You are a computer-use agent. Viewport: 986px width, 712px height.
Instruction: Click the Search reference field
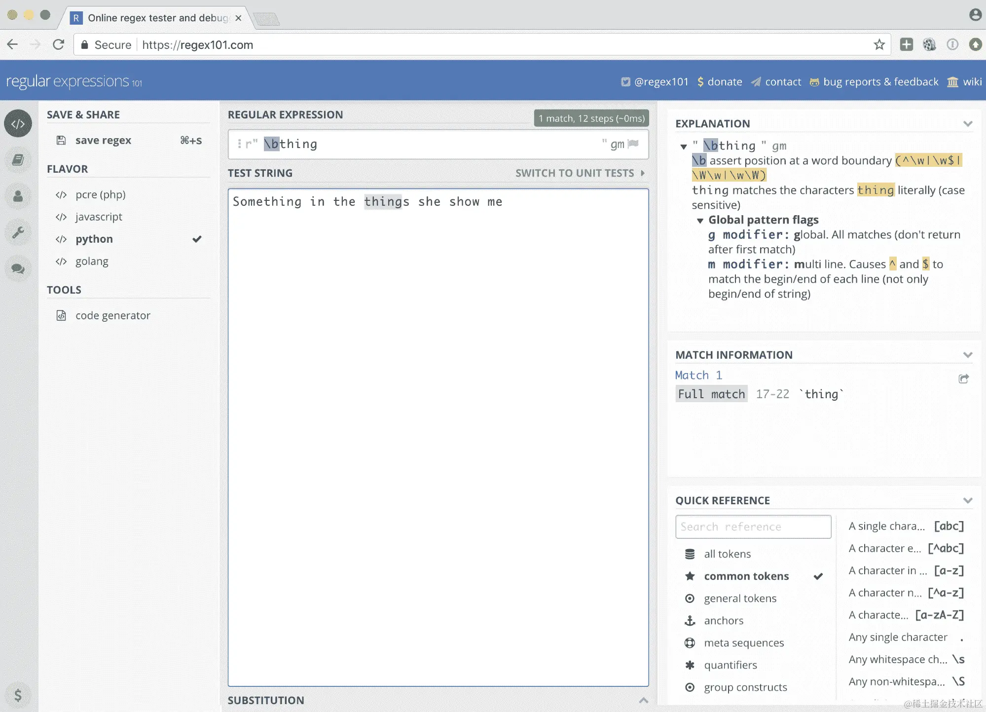pos(753,527)
